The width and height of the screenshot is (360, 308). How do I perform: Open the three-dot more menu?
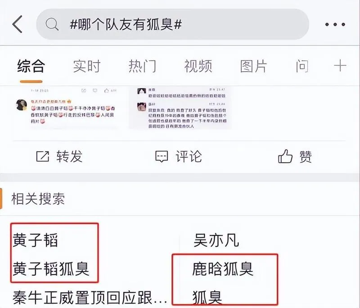coord(335,24)
